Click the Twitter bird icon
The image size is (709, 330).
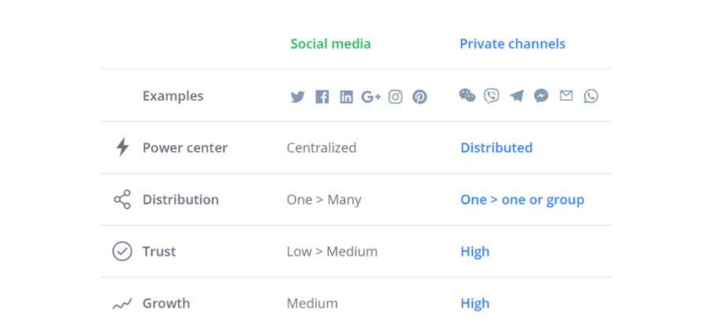(297, 97)
